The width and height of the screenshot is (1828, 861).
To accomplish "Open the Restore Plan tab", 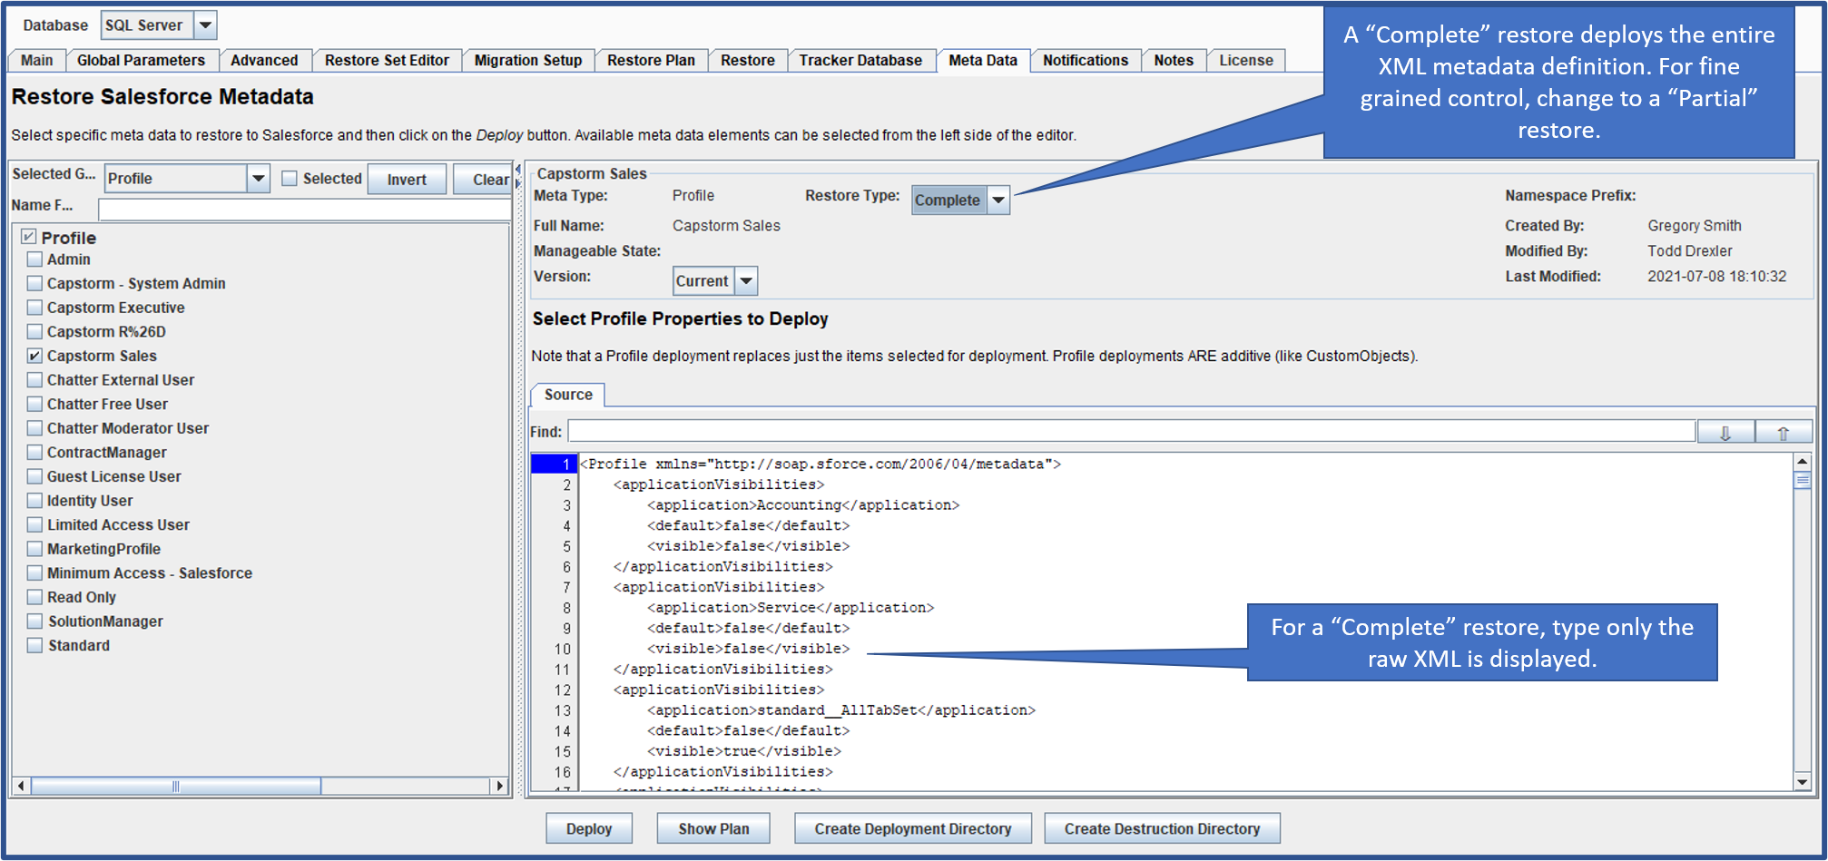I will [651, 60].
